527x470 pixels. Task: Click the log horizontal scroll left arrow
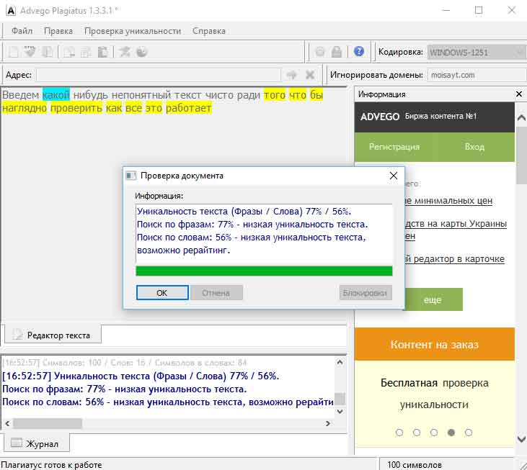(x=7, y=423)
